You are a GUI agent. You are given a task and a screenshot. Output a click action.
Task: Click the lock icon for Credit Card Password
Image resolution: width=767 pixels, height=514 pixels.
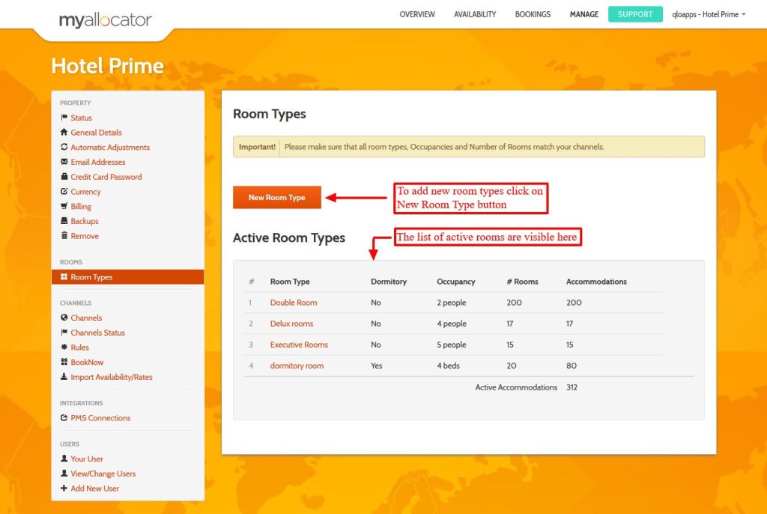click(x=64, y=177)
